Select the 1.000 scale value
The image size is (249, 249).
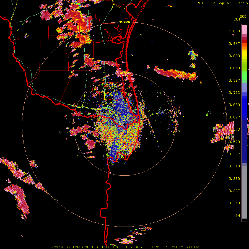(234, 31)
